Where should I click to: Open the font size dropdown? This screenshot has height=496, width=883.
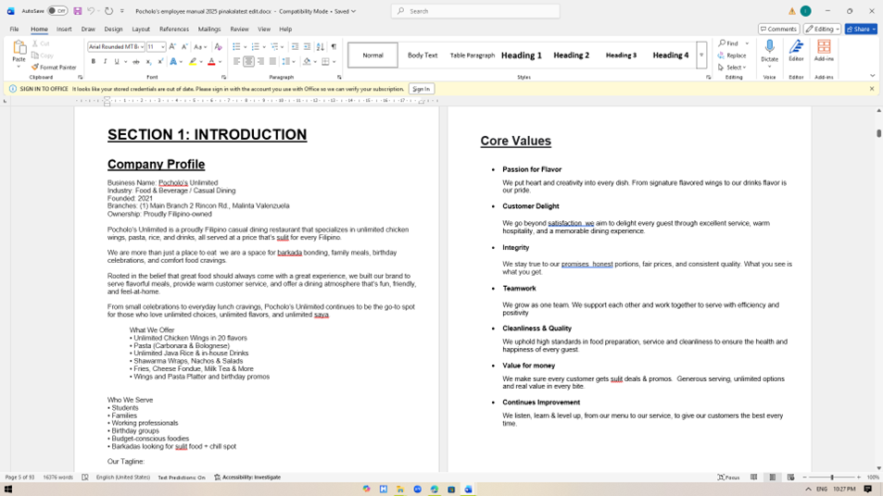pos(163,47)
